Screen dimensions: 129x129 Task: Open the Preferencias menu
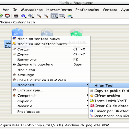pos(87,10)
